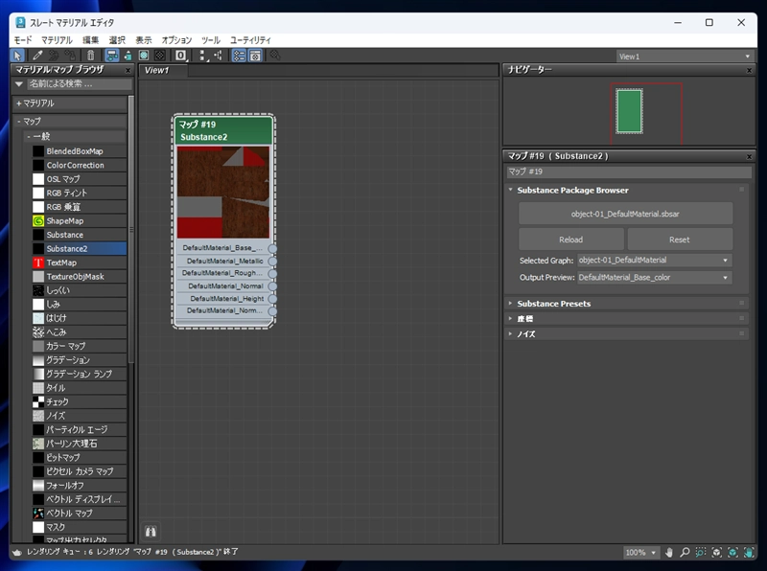Image resolution: width=767 pixels, height=571 pixels.
Task: Click the binoculars search icon in View1
Action: [151, 530]
